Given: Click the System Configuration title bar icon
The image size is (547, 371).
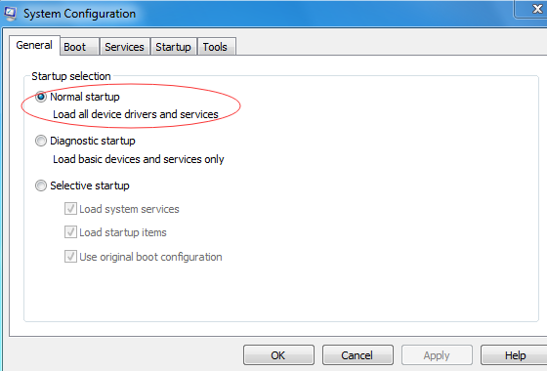Looking at the screenshot, I should (x=10, y=14).
